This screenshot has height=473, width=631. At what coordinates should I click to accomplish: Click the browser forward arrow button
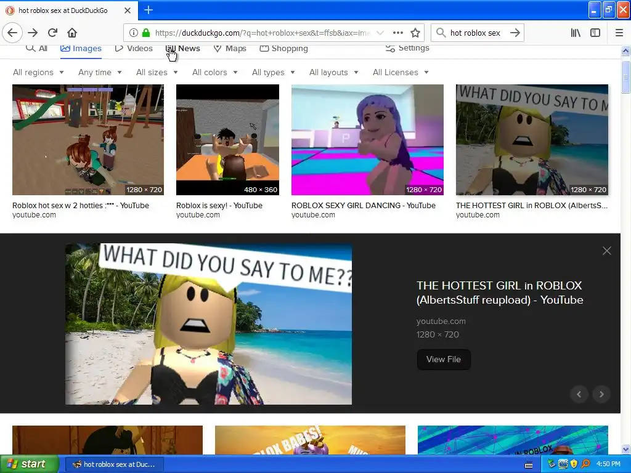33,33
